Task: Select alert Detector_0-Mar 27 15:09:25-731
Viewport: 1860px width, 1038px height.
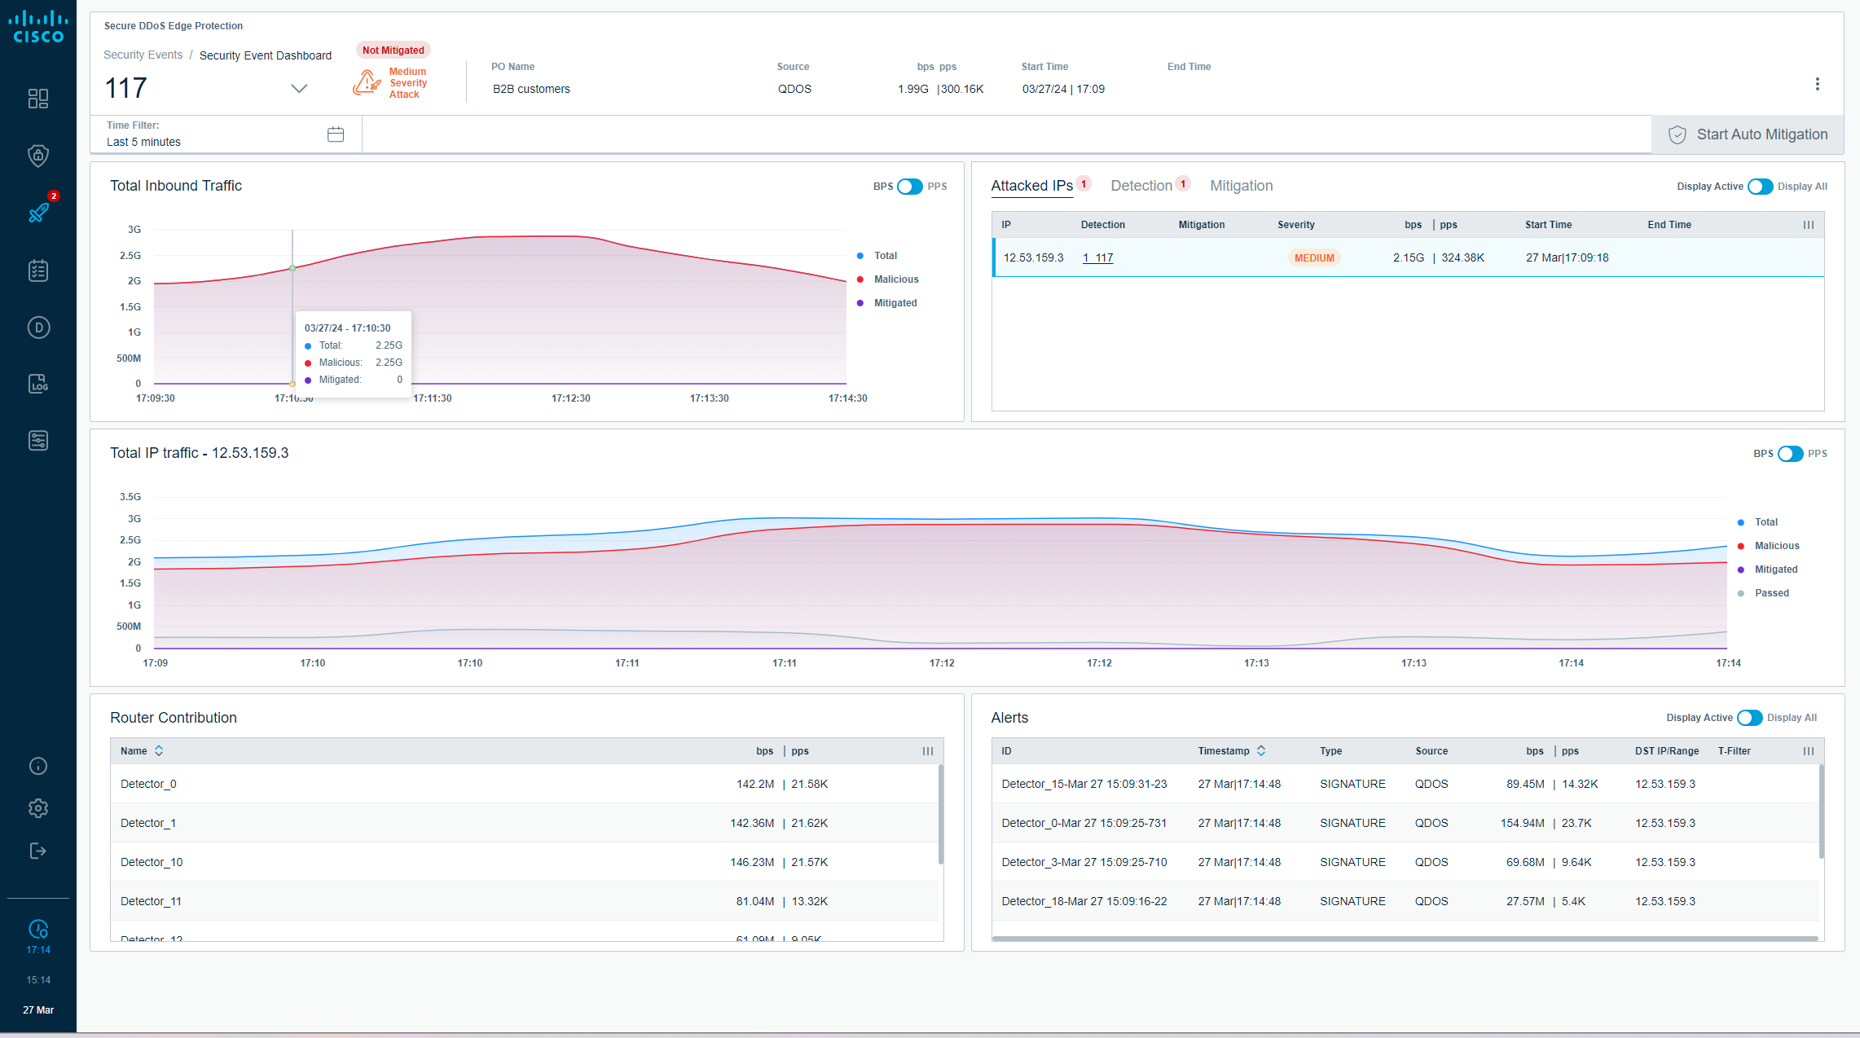Action: click(1405, 823)
